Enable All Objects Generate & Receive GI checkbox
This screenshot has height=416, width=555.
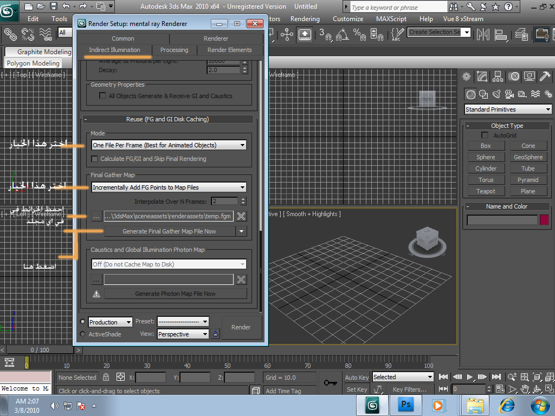pos(102,95)
